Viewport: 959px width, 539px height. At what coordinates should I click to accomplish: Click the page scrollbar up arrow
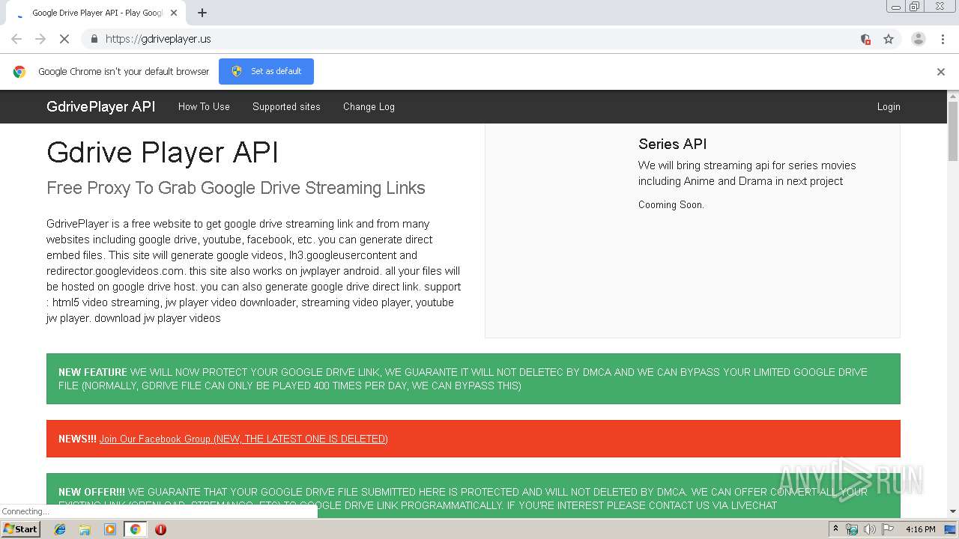coord(953,96)
